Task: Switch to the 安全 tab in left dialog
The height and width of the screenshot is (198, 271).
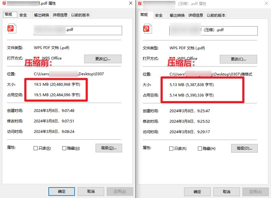Action: click(x=23, y=15)
